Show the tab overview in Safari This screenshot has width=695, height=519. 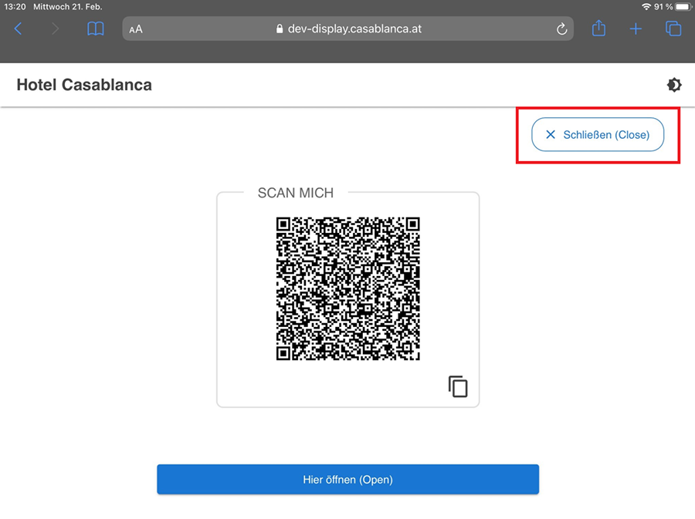tap(673, 29)
